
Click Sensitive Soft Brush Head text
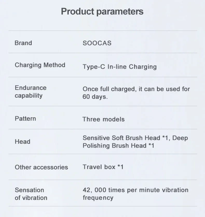coord(121,138)
